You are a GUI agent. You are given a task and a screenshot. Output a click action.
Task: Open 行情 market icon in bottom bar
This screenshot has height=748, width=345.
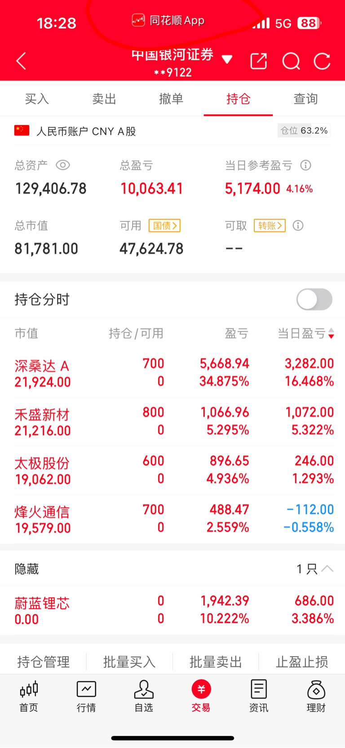[86, 696]
